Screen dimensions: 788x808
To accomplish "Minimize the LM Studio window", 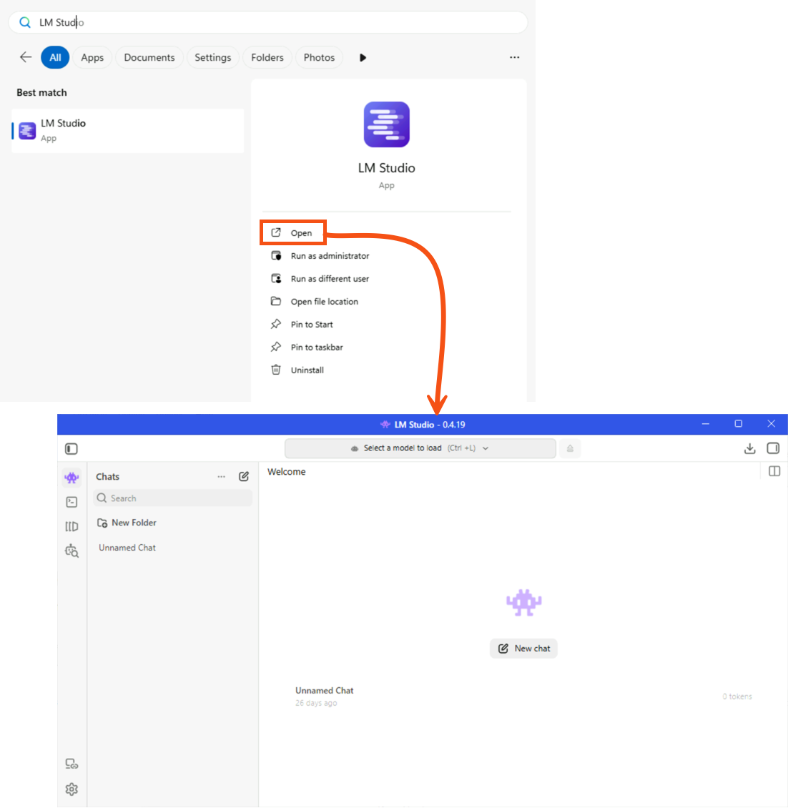I will (706, 423).
